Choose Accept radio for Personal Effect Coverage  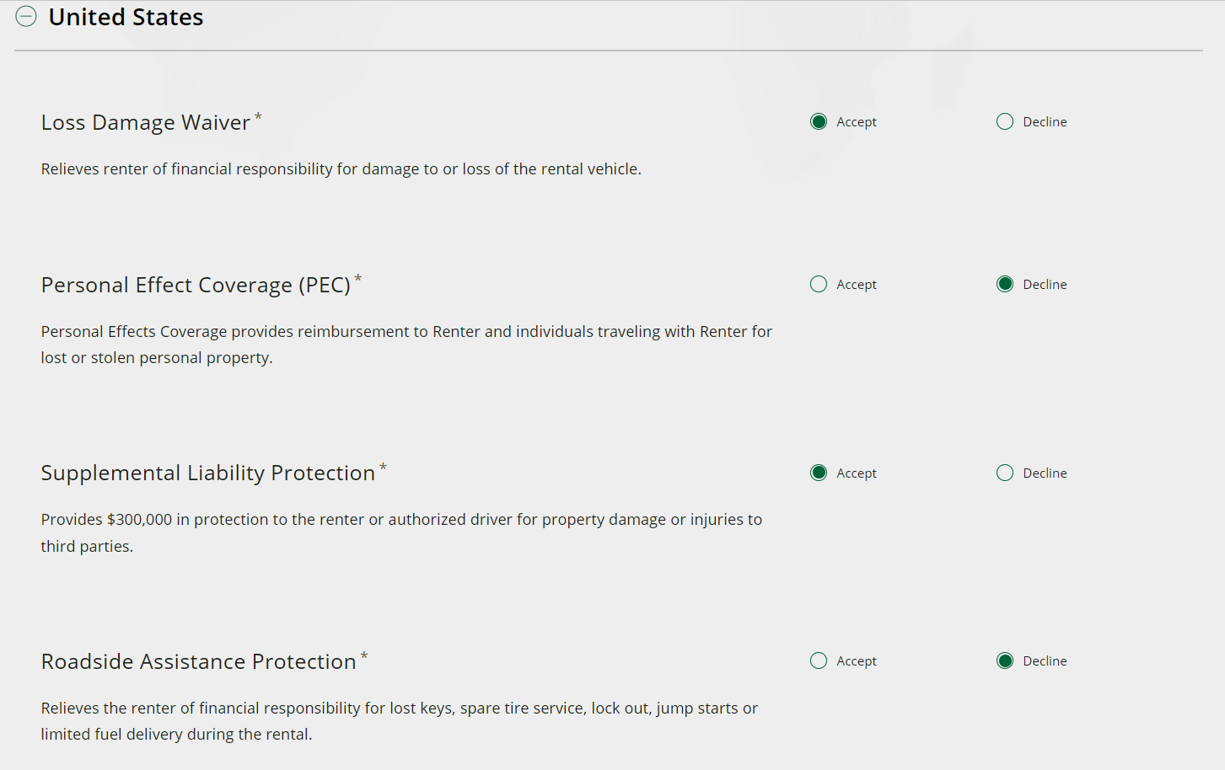(819, 285)
